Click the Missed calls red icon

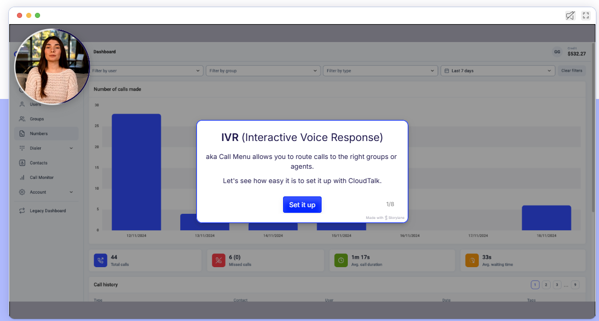point(218,260)
